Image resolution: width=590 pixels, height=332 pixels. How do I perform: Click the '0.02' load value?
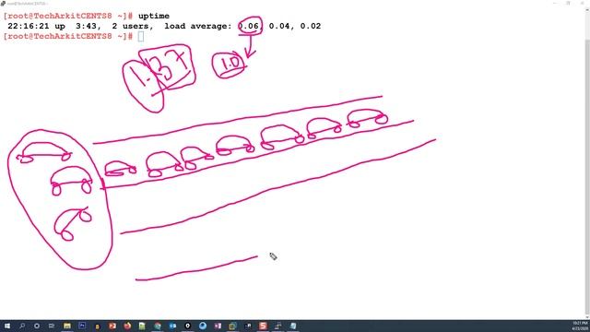click(311, 26)
